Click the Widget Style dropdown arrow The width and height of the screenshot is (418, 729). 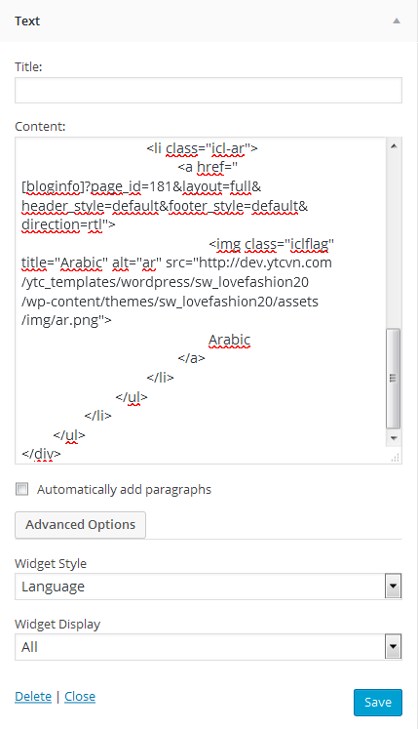[393, 587]
